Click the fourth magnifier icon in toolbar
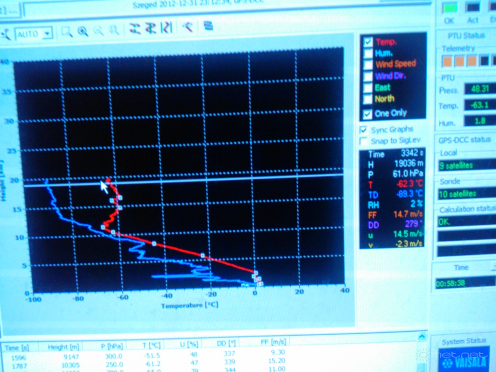 point(114,31)
